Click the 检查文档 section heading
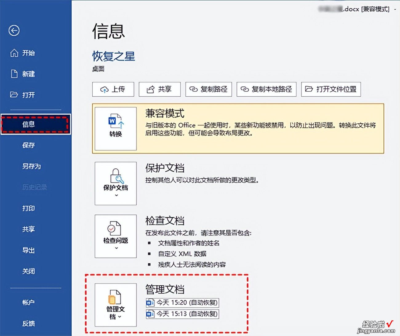The height and width of the screenshot is (336, 400). click(165, 221)
